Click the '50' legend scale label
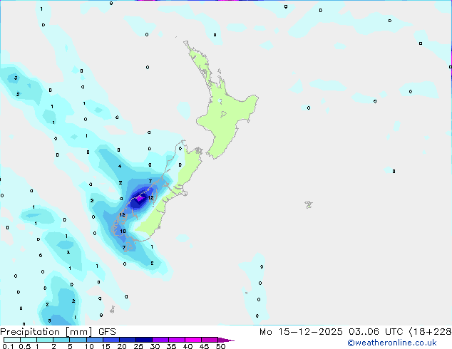Viewport: 452px width, 349px height. pyautogui.click(x=220, y=346)
